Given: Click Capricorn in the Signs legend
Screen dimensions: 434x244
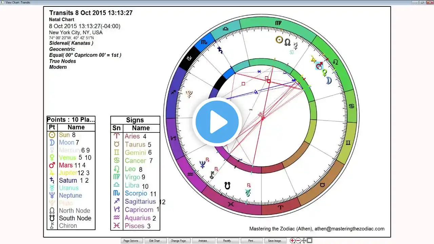Looking at the screenshot, I should (x=135, y=209).
